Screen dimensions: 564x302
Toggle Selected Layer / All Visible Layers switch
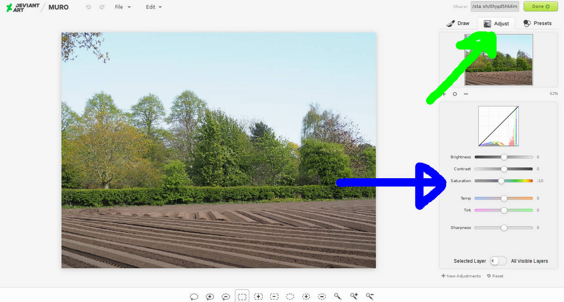click(x=498, y=261)
